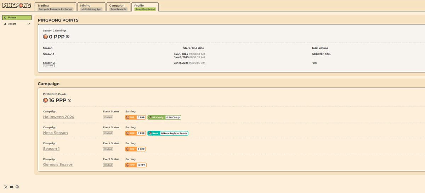Click the PINGPONG logo
425x193 pixels.
(x=17, y=6)
